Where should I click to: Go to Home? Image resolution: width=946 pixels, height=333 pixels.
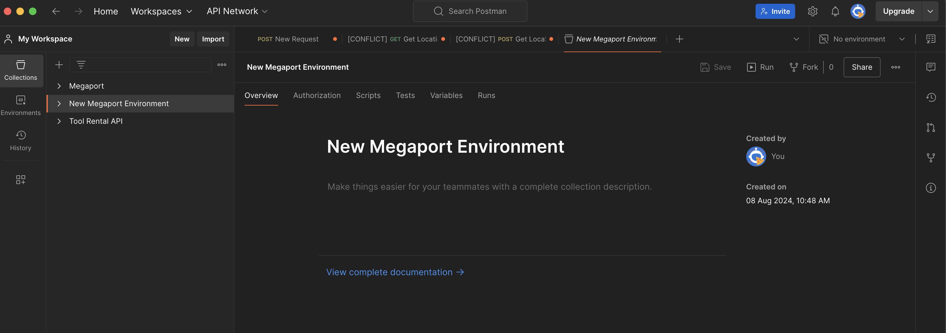click(x=106, y=11)
